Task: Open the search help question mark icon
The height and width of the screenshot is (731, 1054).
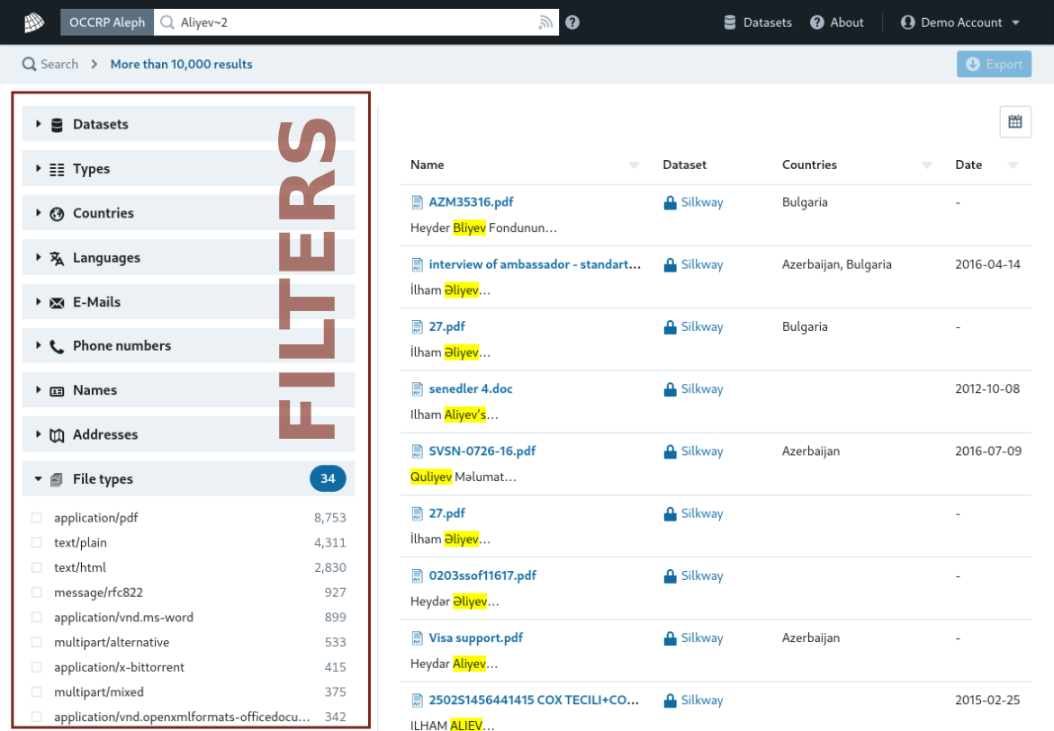Action: click(572, 22)
